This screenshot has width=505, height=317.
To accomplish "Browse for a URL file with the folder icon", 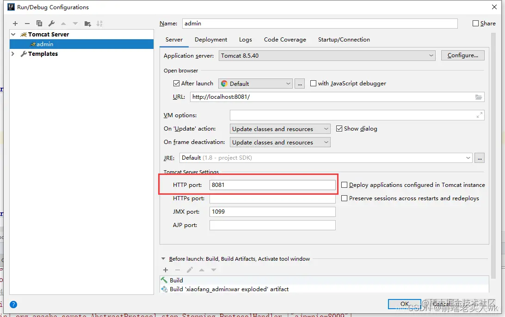I will point(479,97).
